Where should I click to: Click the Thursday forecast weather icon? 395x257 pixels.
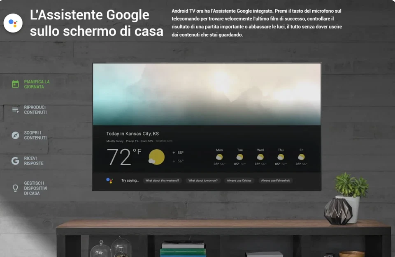[281, 157]
